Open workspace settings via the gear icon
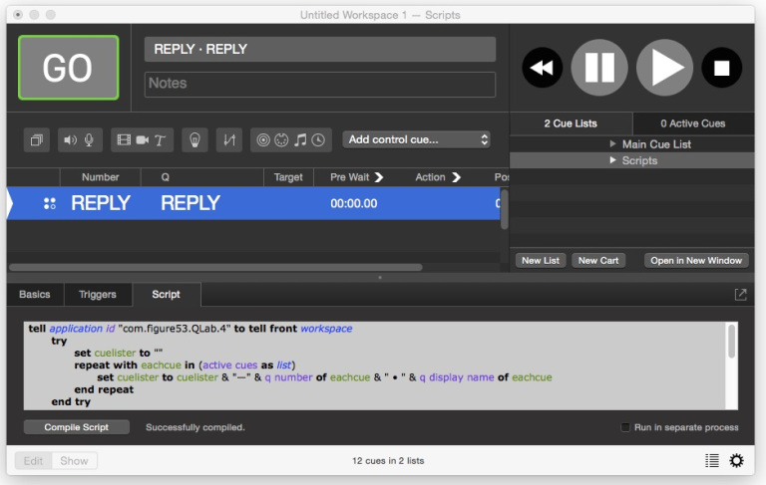766x485 pixels. pos(737,460)
